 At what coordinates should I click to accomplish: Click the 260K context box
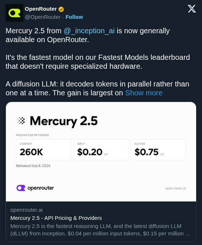click(x=44, y=150)
